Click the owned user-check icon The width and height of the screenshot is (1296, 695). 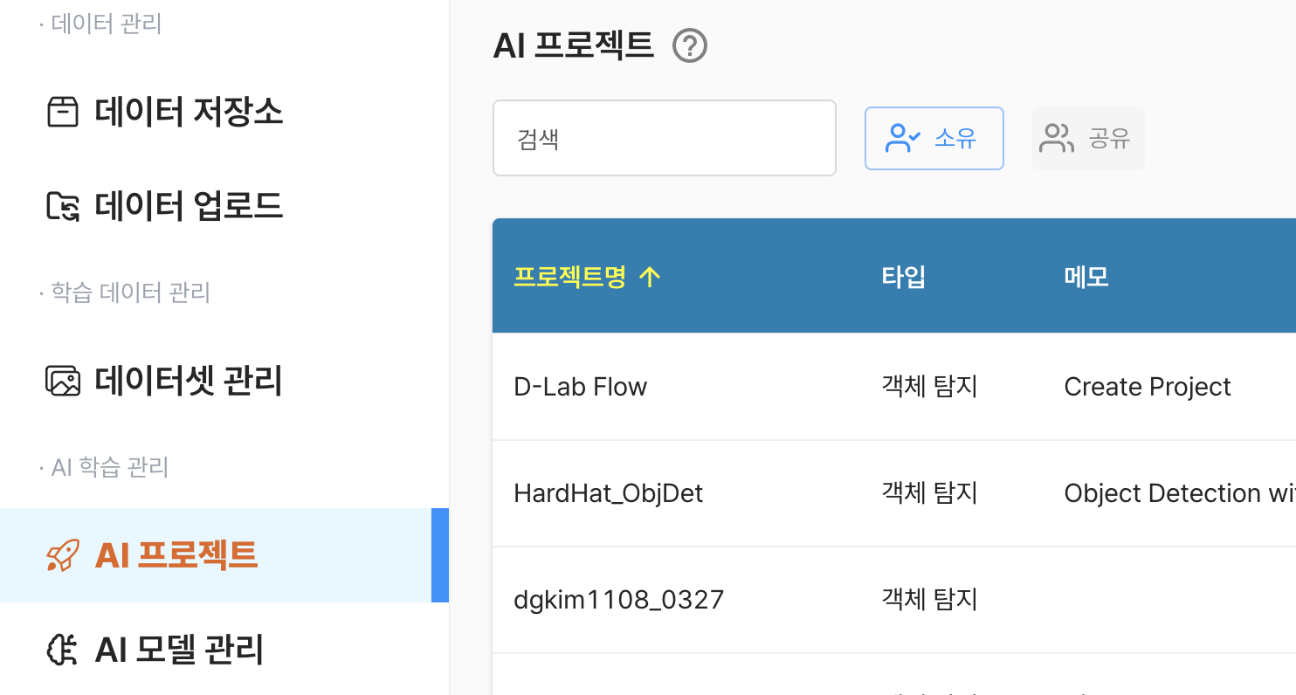click(x=903, y=138)
